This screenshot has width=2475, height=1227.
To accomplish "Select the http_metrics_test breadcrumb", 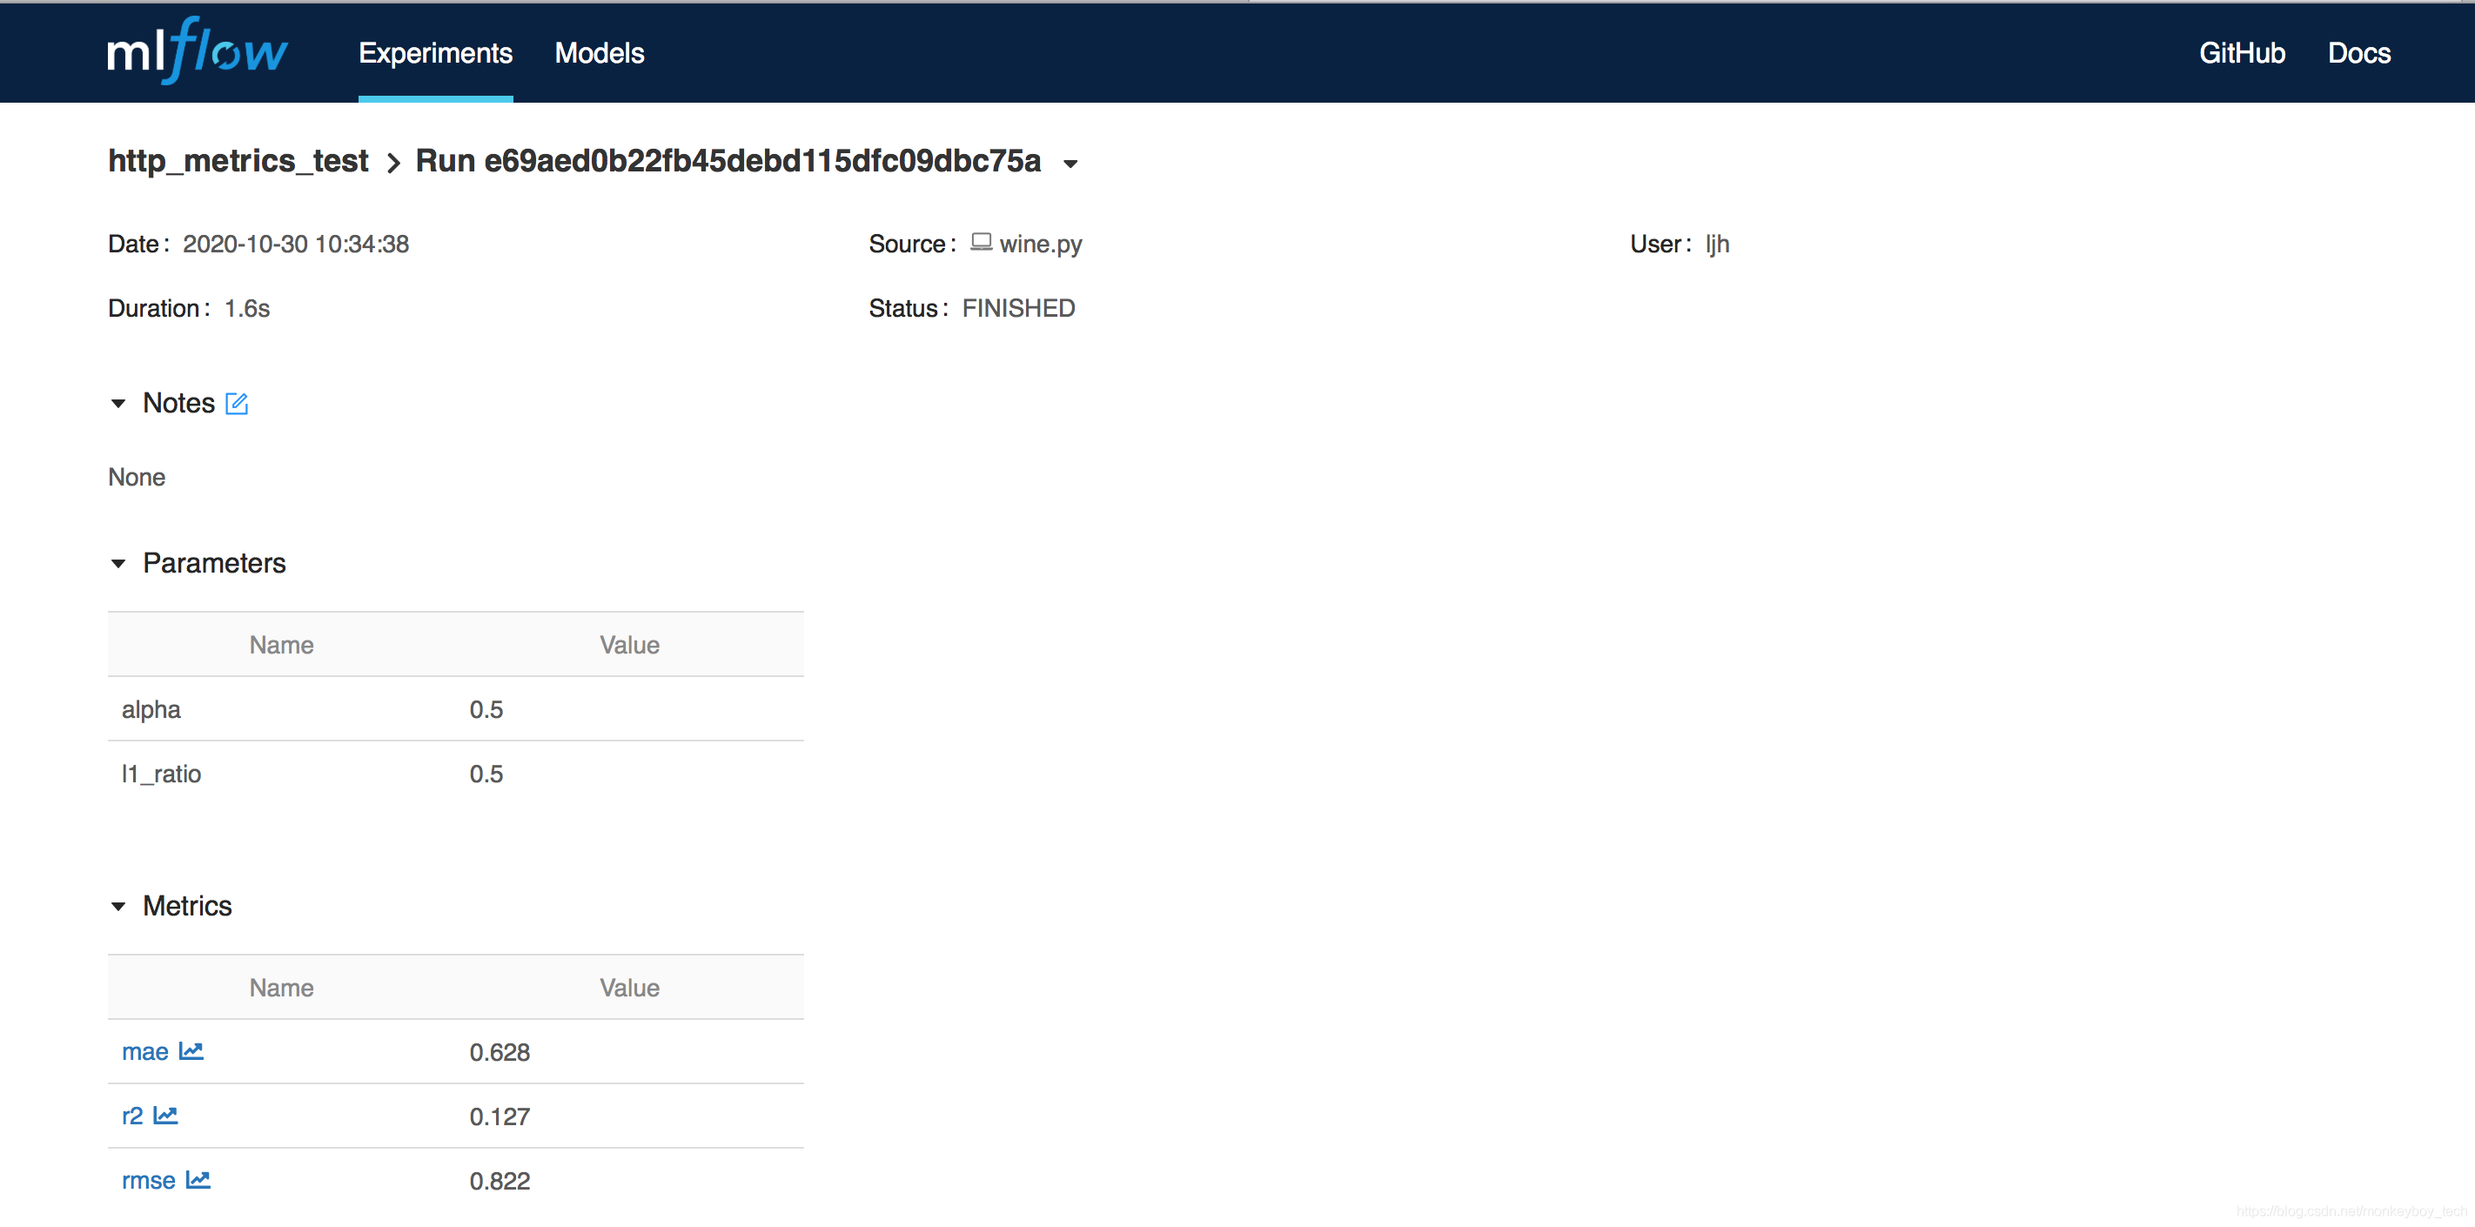I will (x=240, y=159).
